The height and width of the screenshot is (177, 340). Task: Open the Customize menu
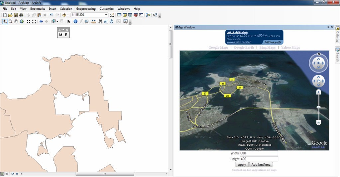106,9
